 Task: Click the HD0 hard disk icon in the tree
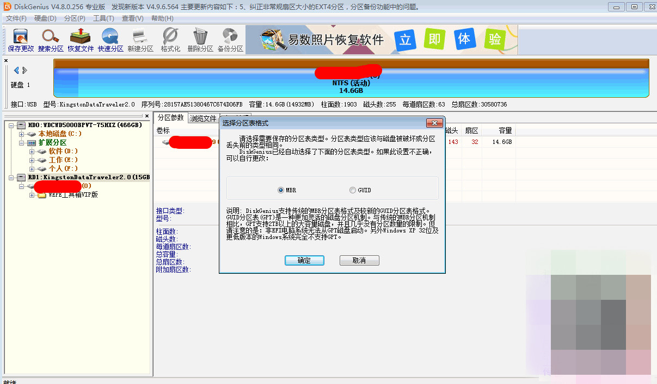[x=22, y=125]
